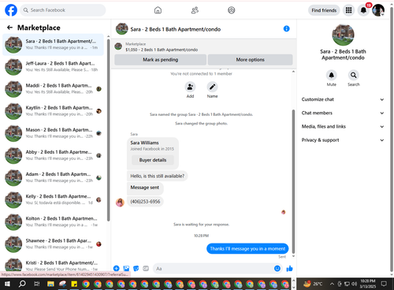Mute the conversation with bell icon
Viewport: 394px width, 290px height.
[x=332, y=75]
